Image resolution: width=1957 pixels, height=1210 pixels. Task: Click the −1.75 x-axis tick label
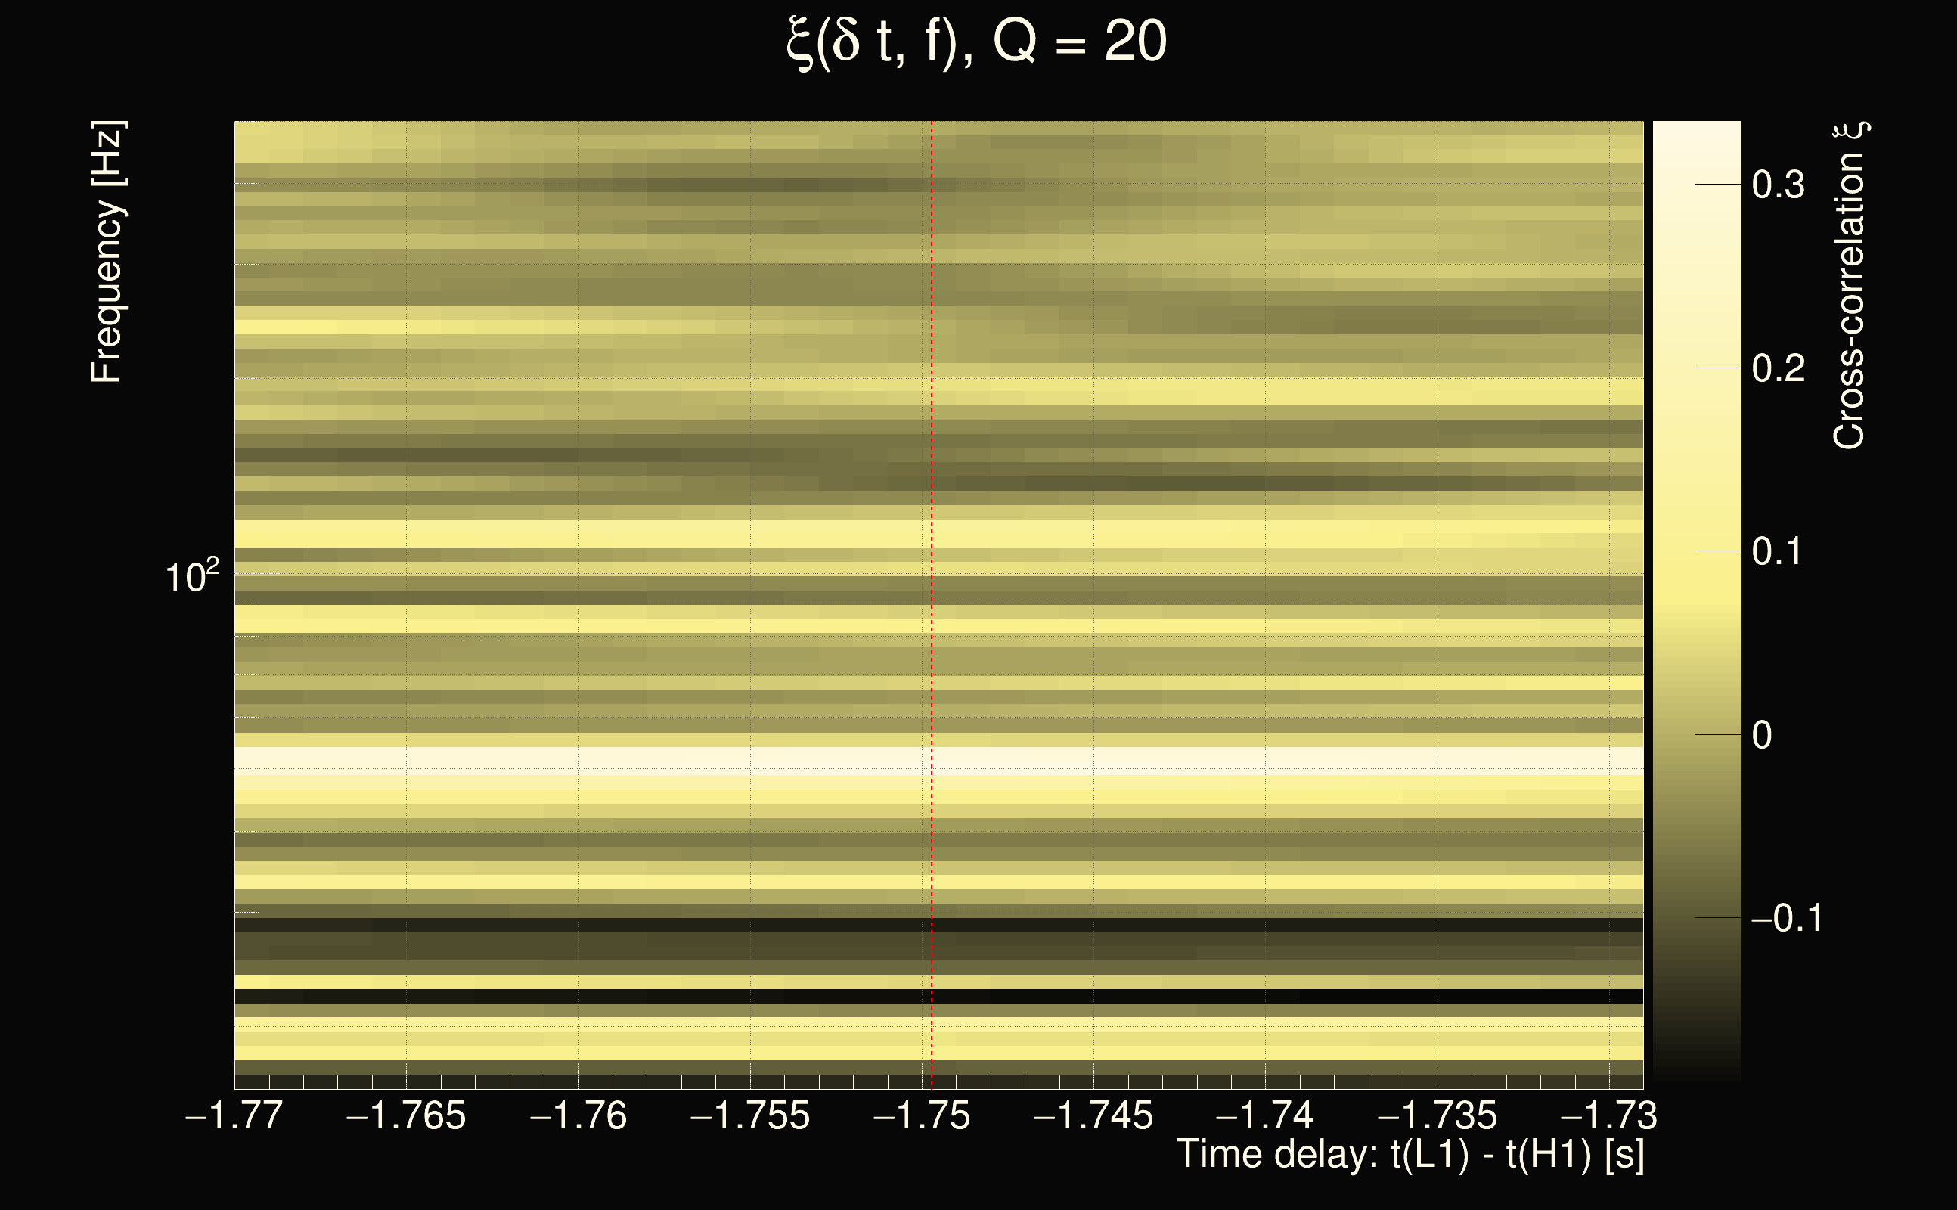pyautogui.click(x=922, y=1115)
